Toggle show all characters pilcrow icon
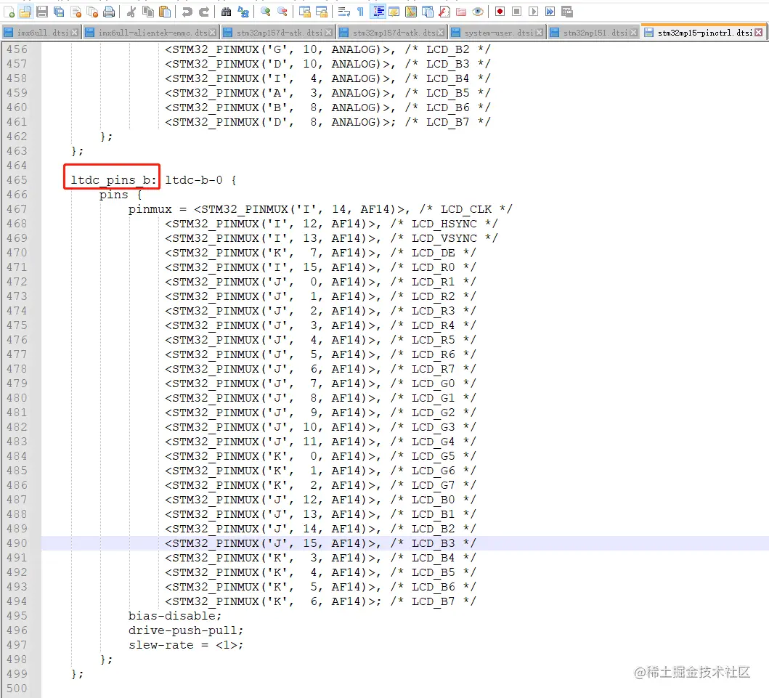Viewport: 769px width, 698px height. pos(360,12)
